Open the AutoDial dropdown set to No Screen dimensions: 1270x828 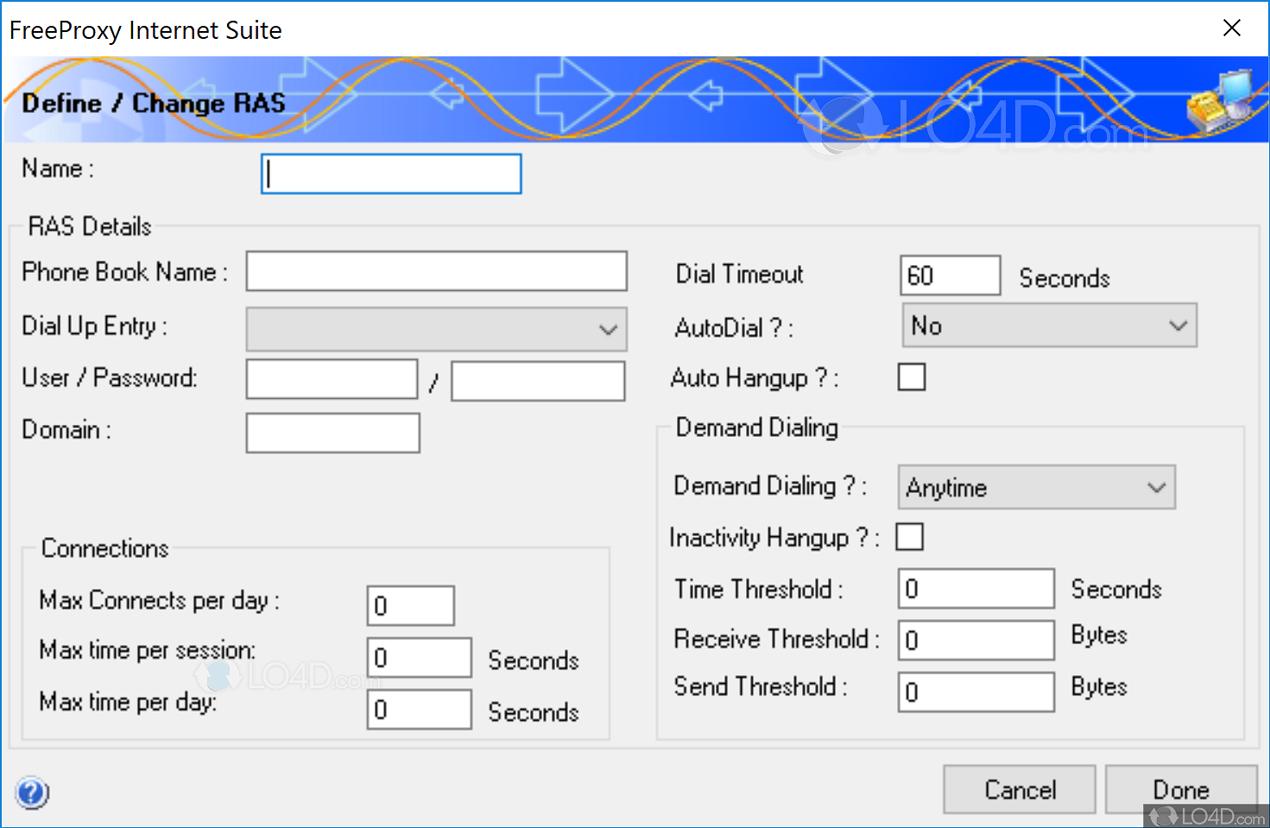[1049, 326]
